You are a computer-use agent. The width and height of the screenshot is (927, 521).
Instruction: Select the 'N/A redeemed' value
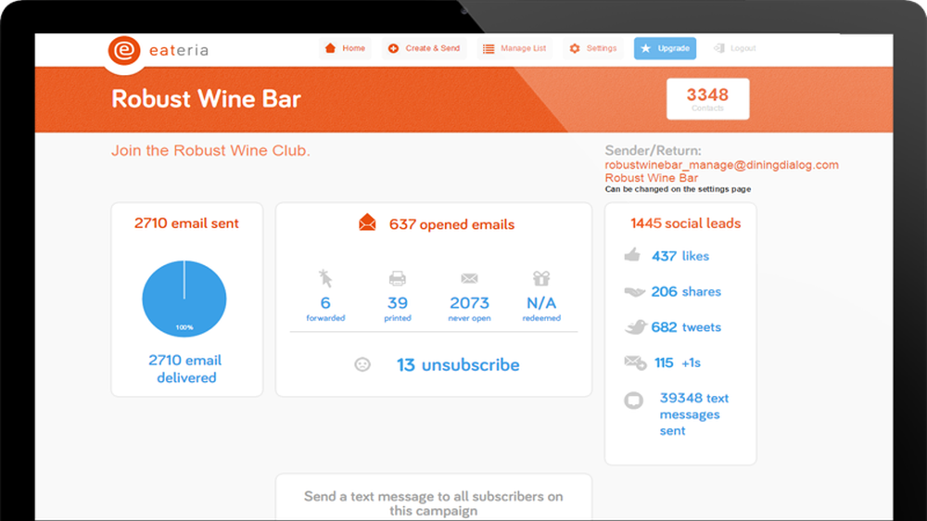click(x=541, y=308)
